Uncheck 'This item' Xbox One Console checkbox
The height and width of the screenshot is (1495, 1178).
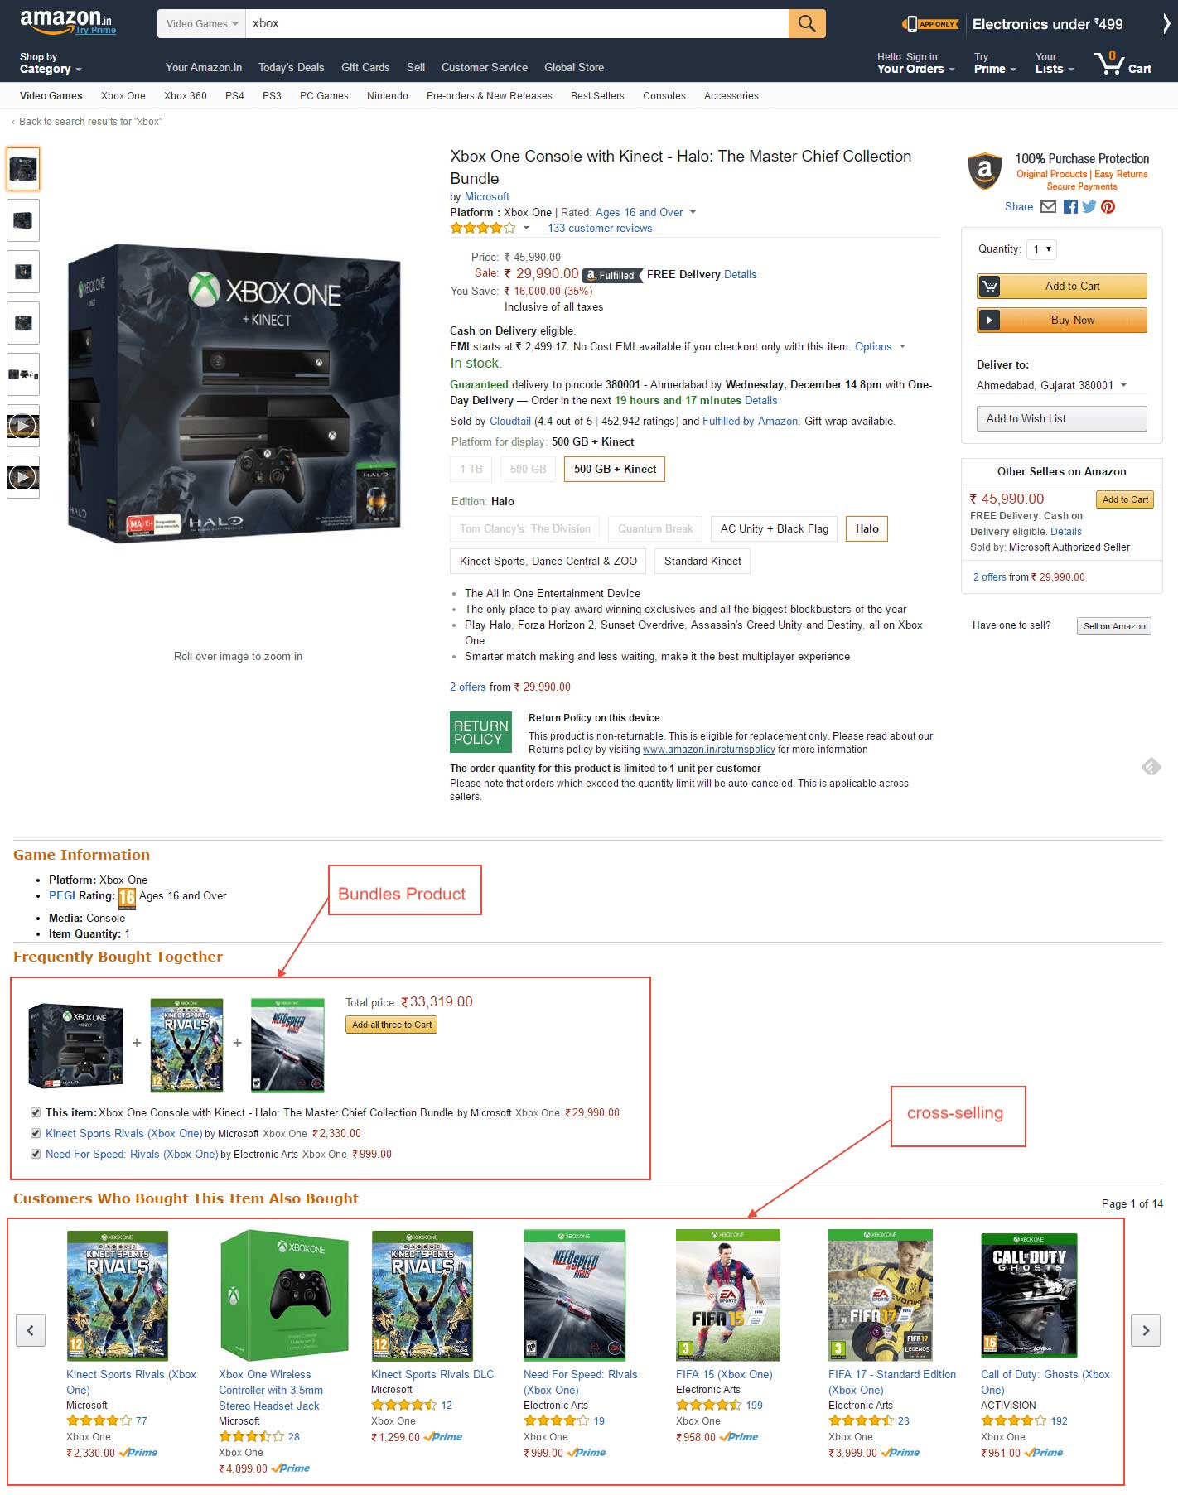click(x=36, y=1112)
